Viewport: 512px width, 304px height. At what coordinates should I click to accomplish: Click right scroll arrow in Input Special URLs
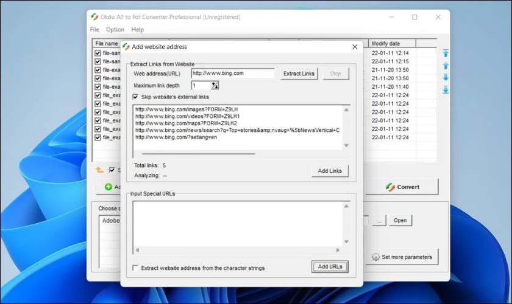(338, 250)
